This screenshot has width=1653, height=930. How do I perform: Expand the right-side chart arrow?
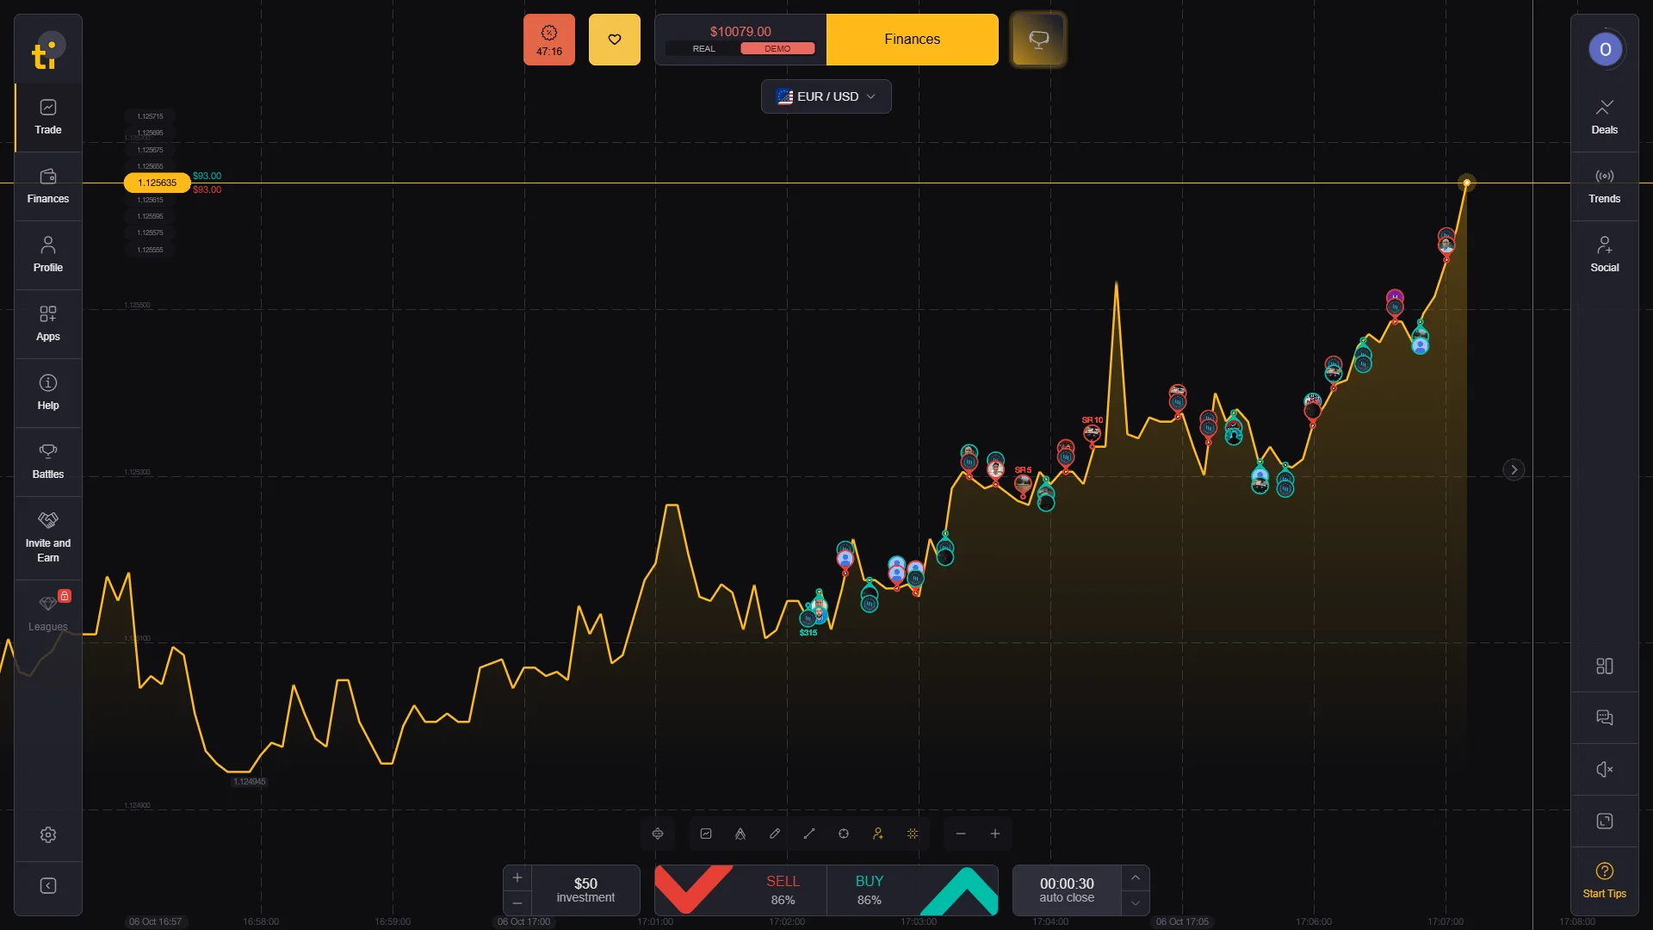tap(1514, 470)
